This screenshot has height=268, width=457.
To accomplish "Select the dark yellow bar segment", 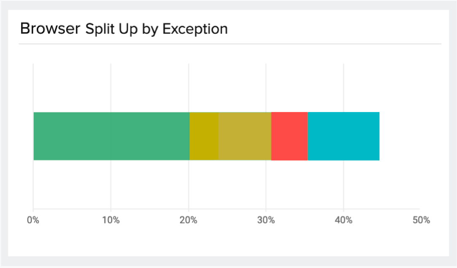I will click(x=204, y=136).
